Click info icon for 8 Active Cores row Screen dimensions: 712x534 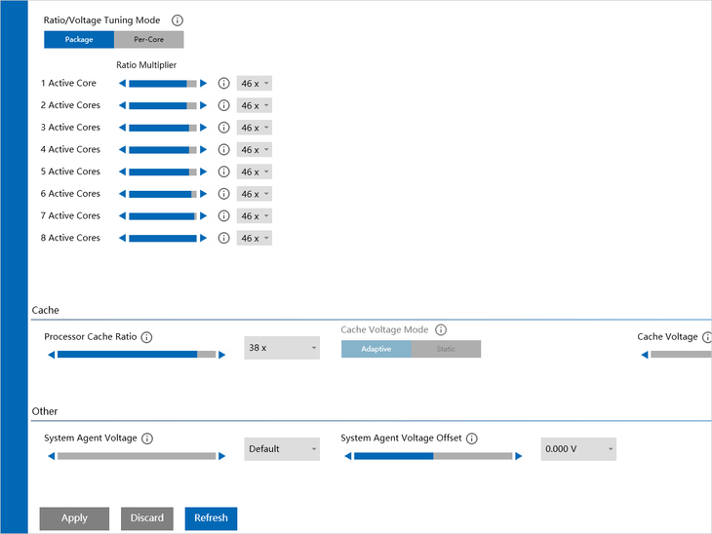coord(223,238)
